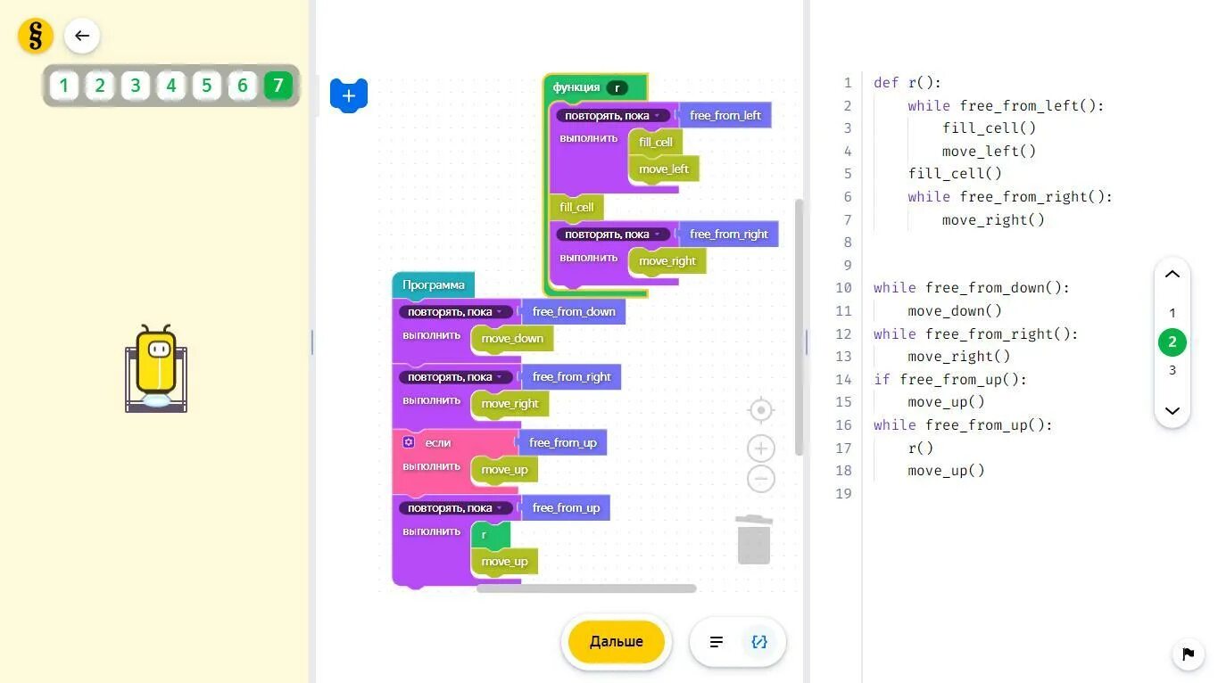Select the last move_up block in the loop

504,562
